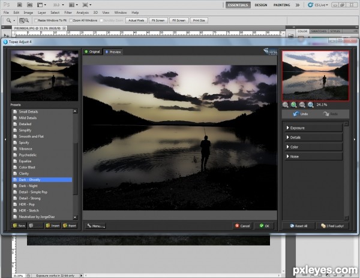Switch to Styles panel tab
This screenshot has height=278, width=360.
click(335, 31)
